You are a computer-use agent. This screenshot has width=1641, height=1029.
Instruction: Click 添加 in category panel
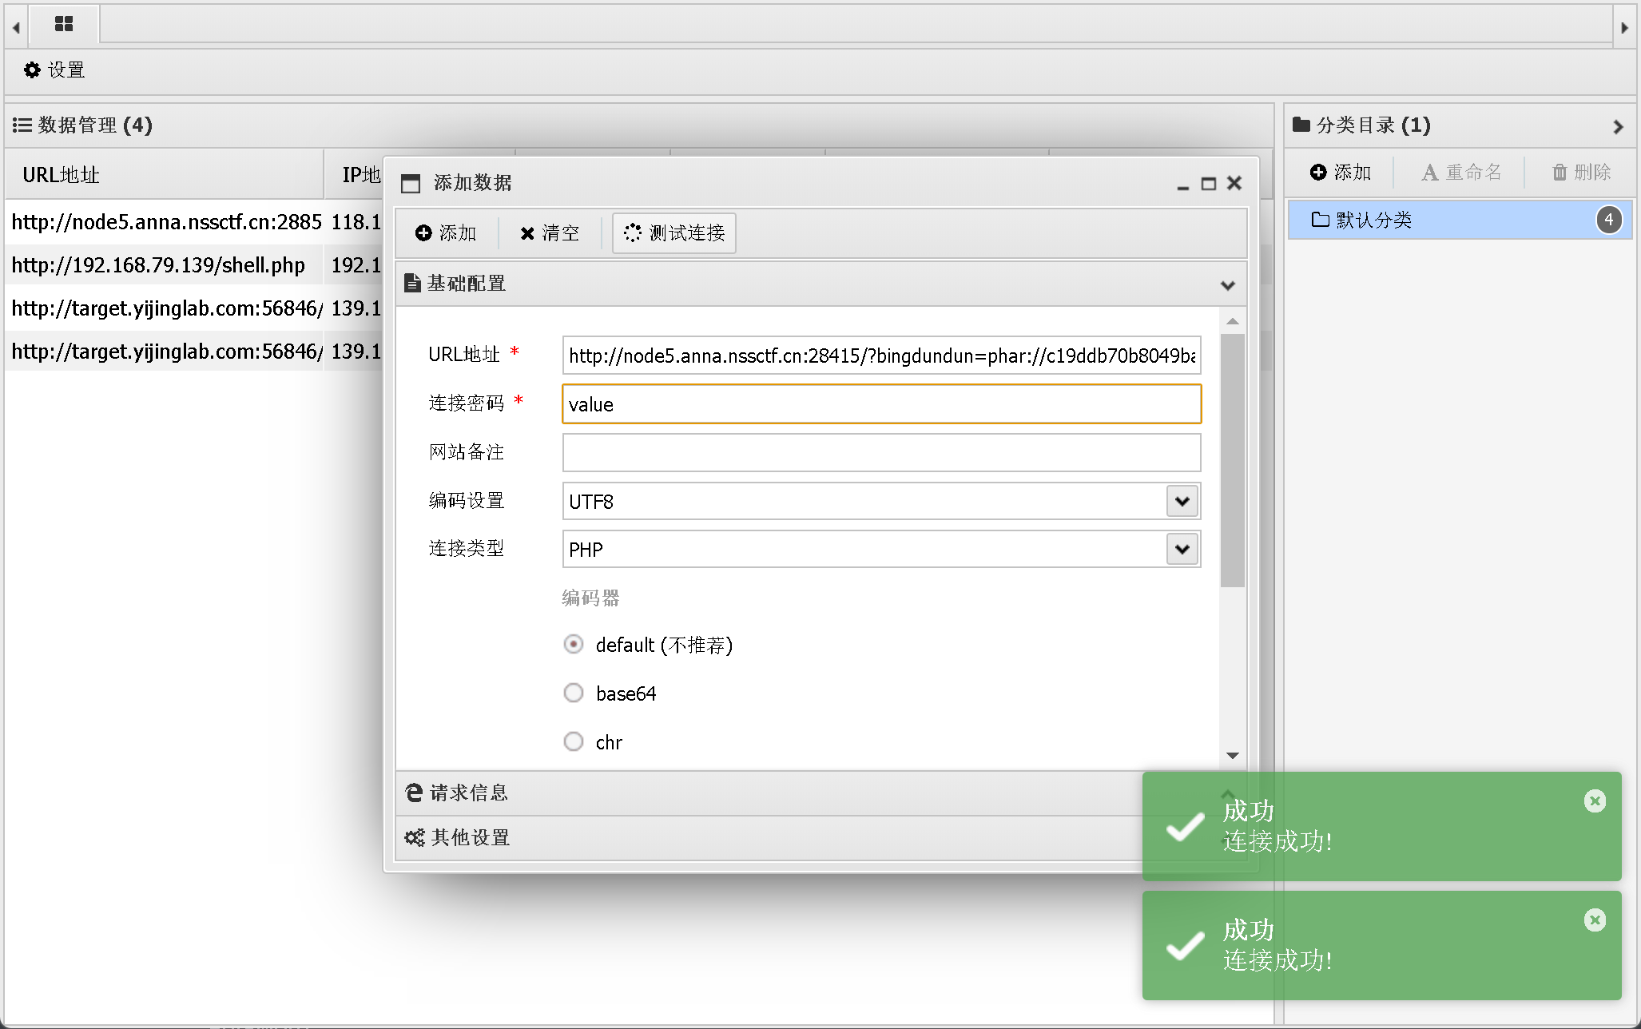coord(1341,173)
